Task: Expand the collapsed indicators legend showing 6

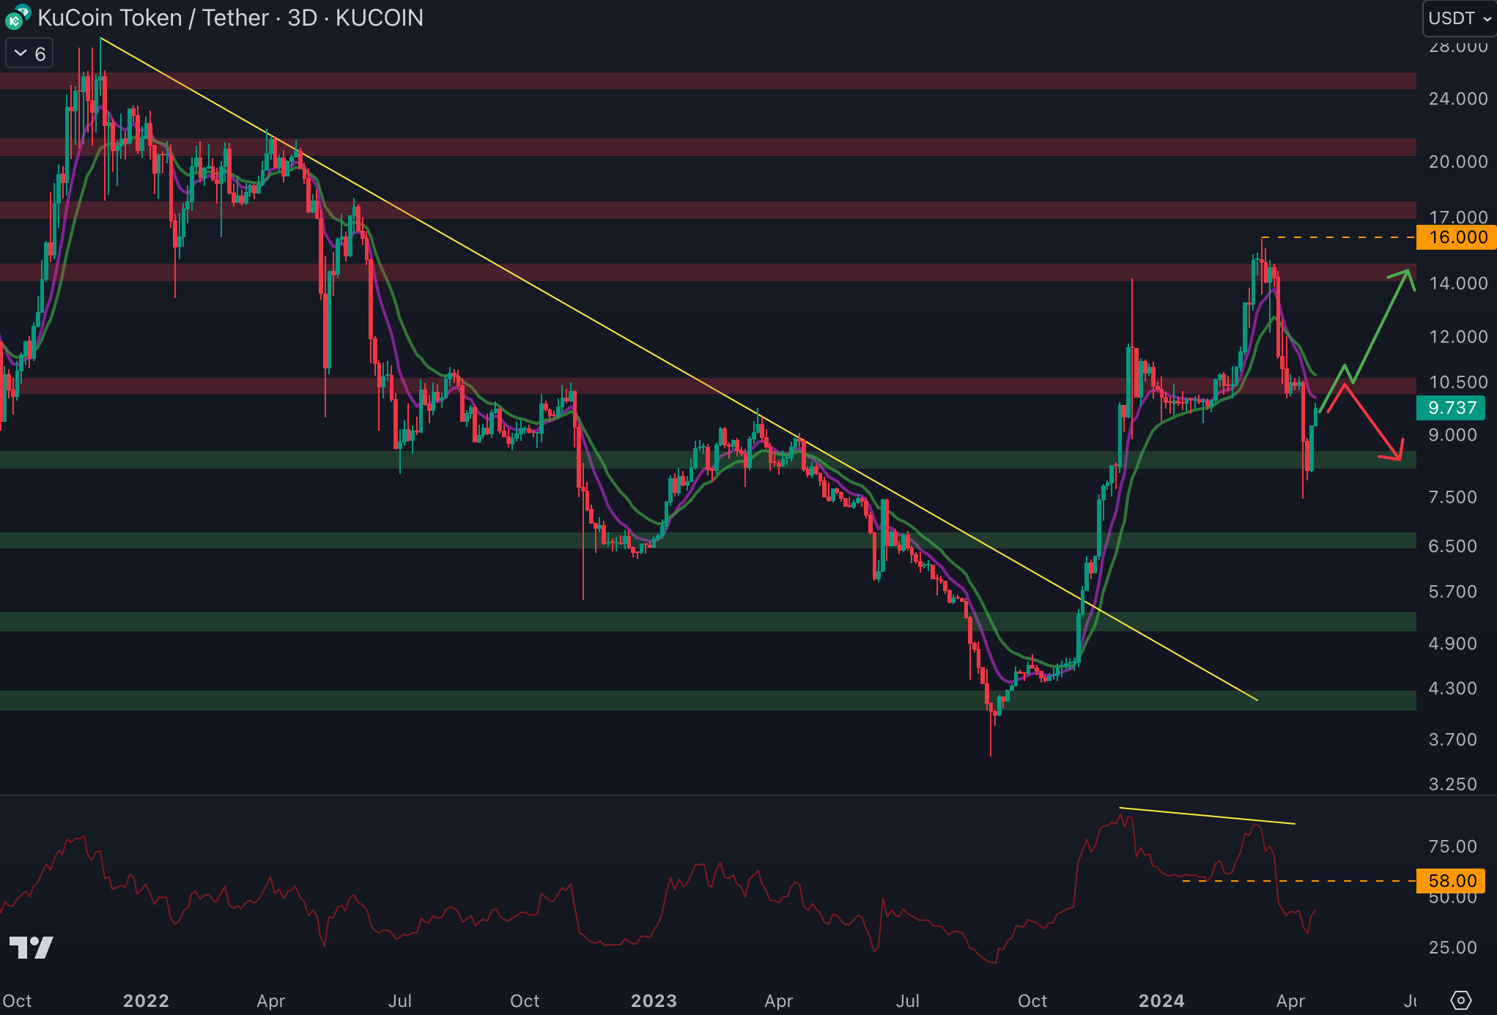Action: (29, 53)
